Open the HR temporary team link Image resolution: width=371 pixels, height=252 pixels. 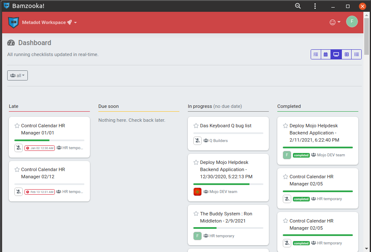tap(222, 236)
